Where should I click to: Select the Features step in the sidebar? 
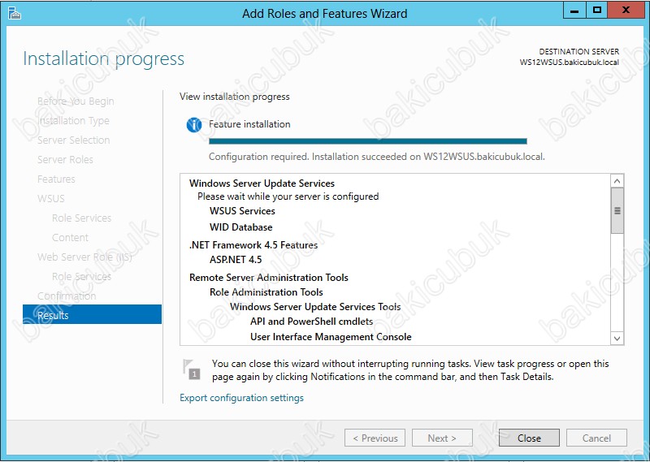(x=56, y=179)
